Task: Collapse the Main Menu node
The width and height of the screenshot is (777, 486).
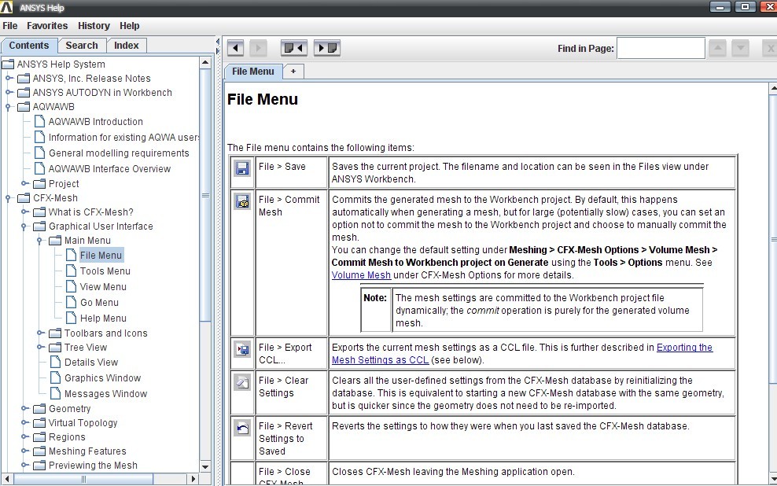Action: tap(39, 241)
